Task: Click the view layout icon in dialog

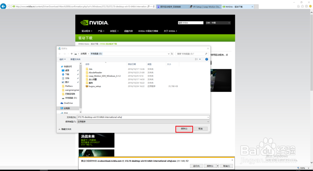Action: (x=197, y=59)
